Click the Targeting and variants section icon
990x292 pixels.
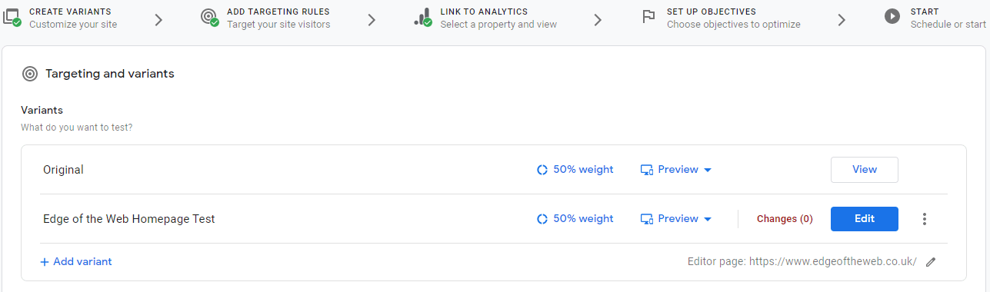30,74
